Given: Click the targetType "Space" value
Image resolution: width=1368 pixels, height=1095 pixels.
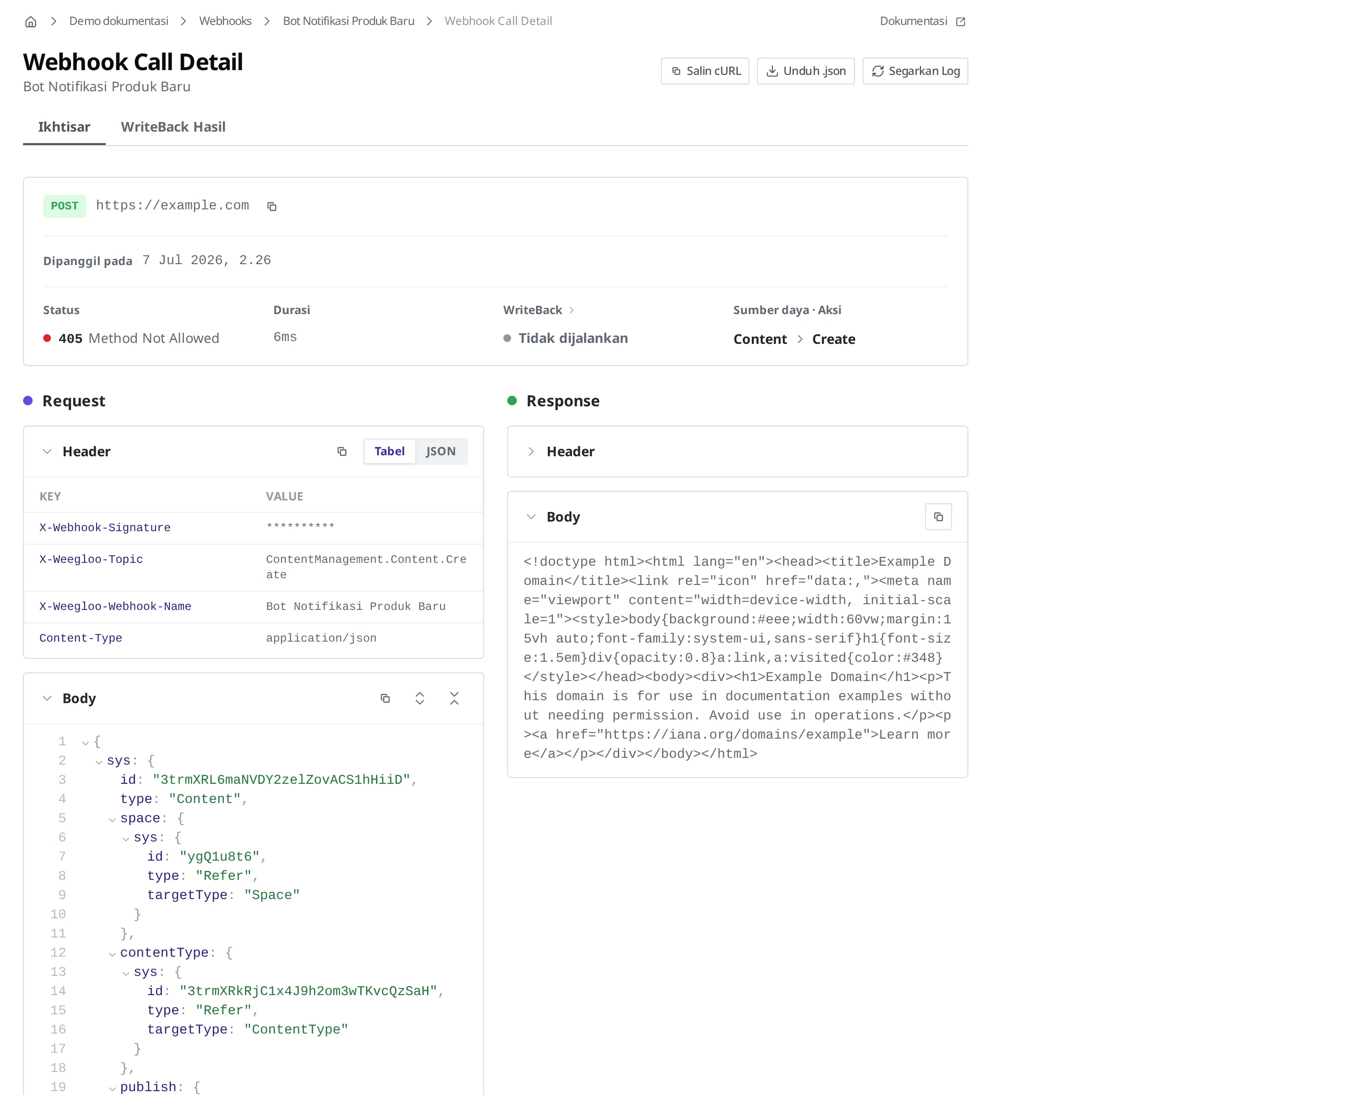Looking at the screenshot, I should pyautogui.click(x=271, y=895).
